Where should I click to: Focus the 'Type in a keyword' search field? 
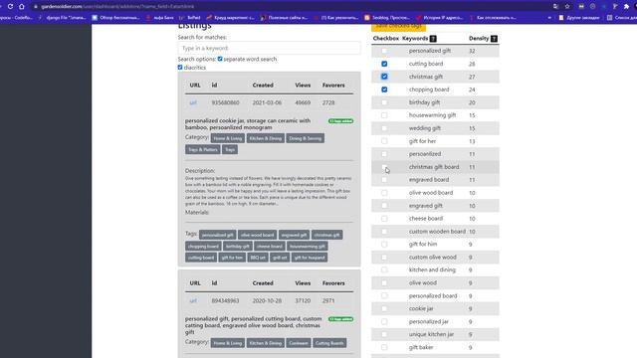click(x=269, y=48)
